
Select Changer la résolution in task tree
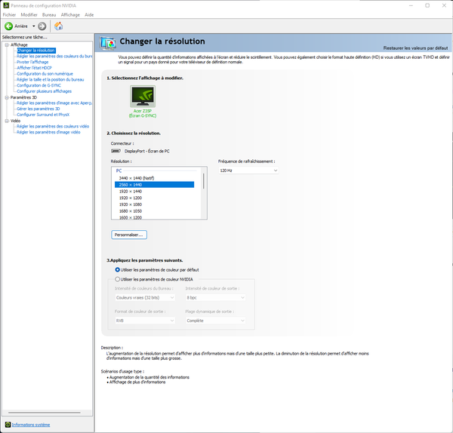tap(36, 51)
